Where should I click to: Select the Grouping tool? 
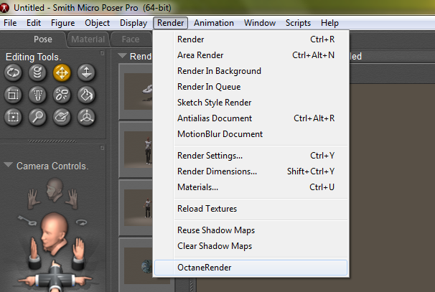click(13, 117)
